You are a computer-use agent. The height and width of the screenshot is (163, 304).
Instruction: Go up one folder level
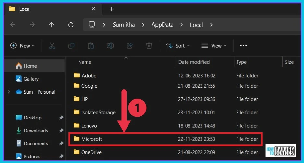[51, 25]
